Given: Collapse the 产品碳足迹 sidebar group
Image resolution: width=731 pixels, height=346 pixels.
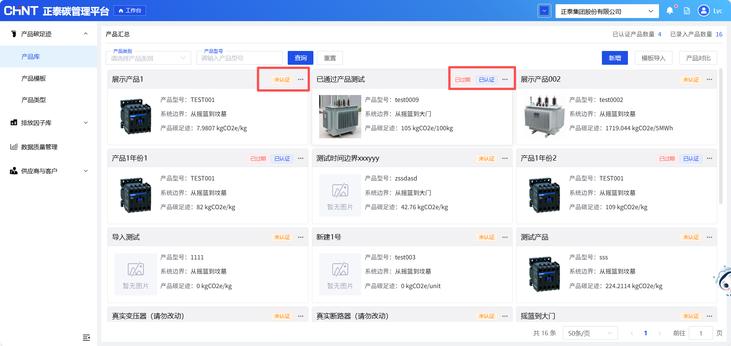Looking at the screenshot, I should pos(48,34).
